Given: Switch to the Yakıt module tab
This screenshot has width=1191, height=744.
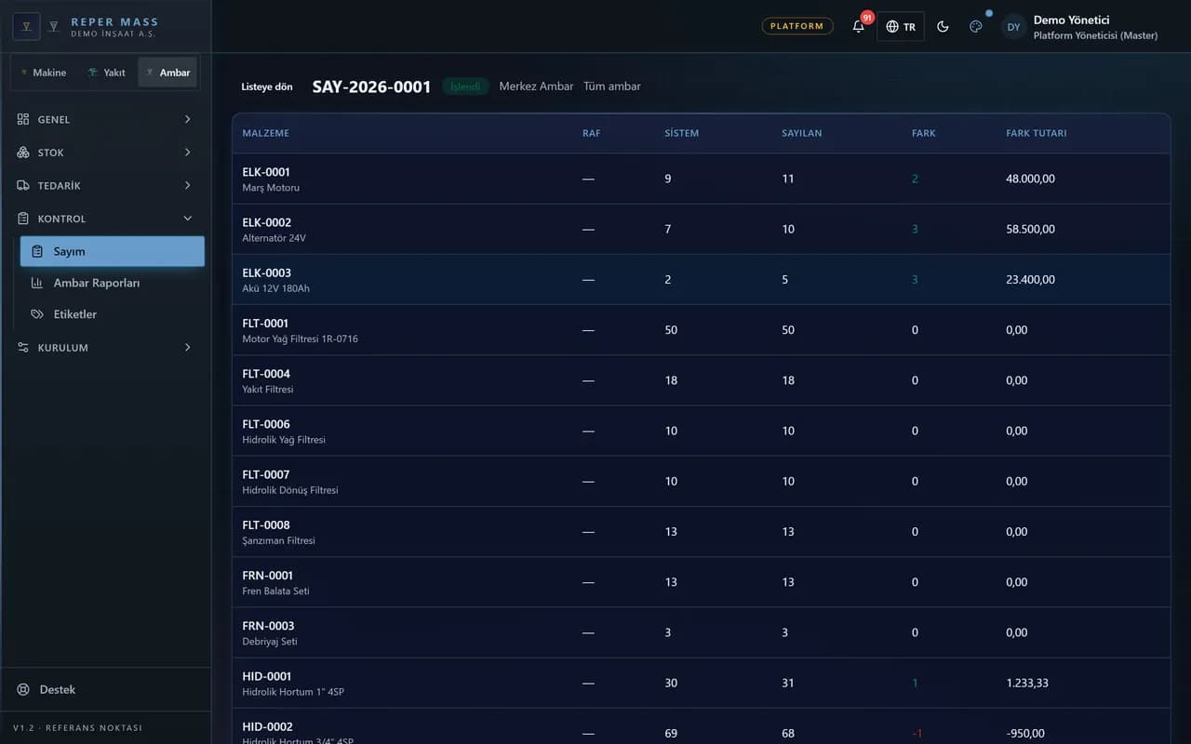Looking at the screenshot, I should tap(106, 73).
